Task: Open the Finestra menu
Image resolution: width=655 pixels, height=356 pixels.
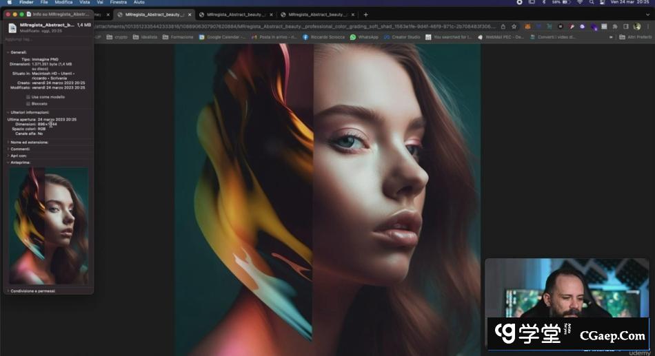Action: pos(118,3)
